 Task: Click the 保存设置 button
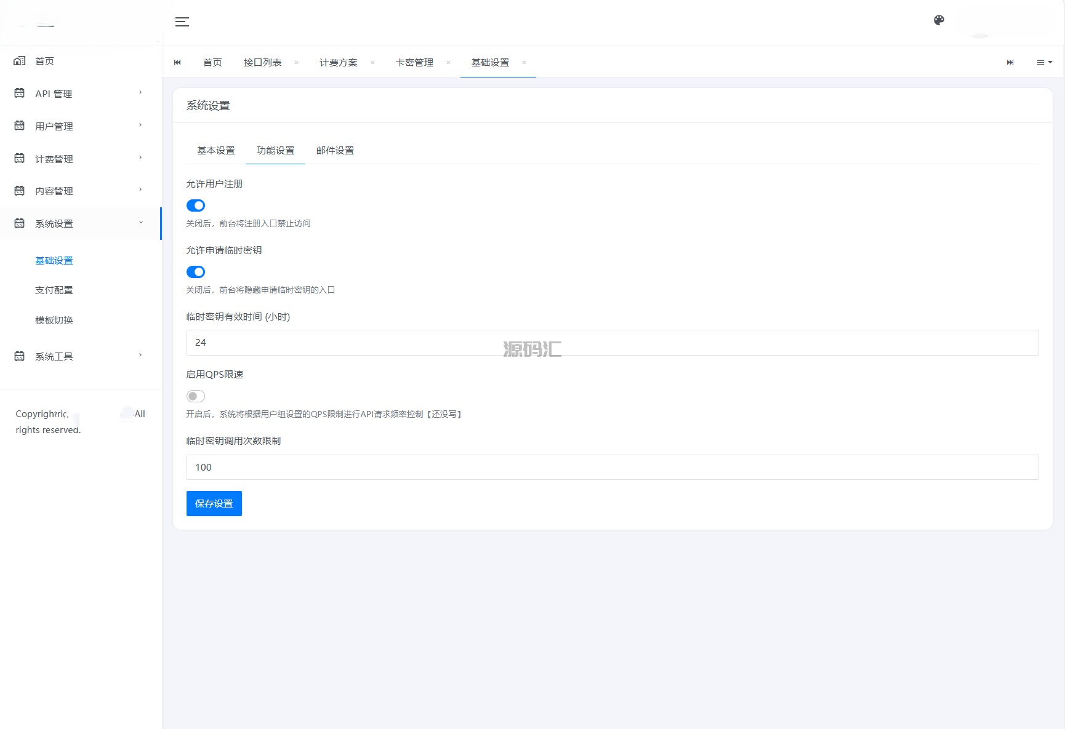(x=214, y=504)
